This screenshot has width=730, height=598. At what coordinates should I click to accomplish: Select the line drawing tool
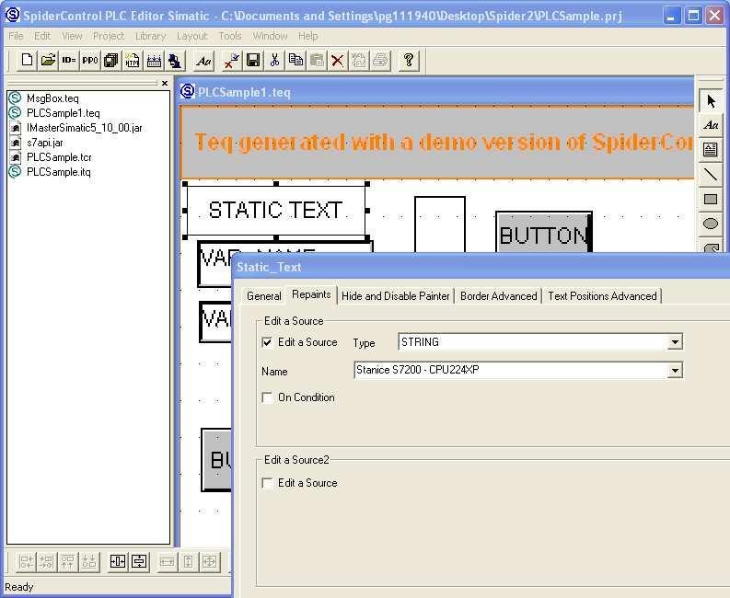pyautogui.click(x=711, y=175)
